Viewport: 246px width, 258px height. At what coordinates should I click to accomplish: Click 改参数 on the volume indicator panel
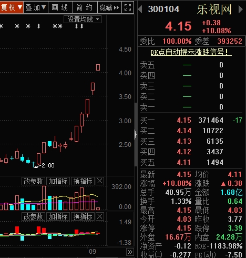point(33,181)
